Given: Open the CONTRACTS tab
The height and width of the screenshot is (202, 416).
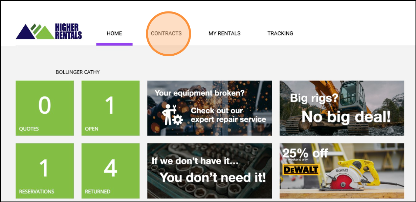Looking at the screenshot, I should [x=166, y=33].
